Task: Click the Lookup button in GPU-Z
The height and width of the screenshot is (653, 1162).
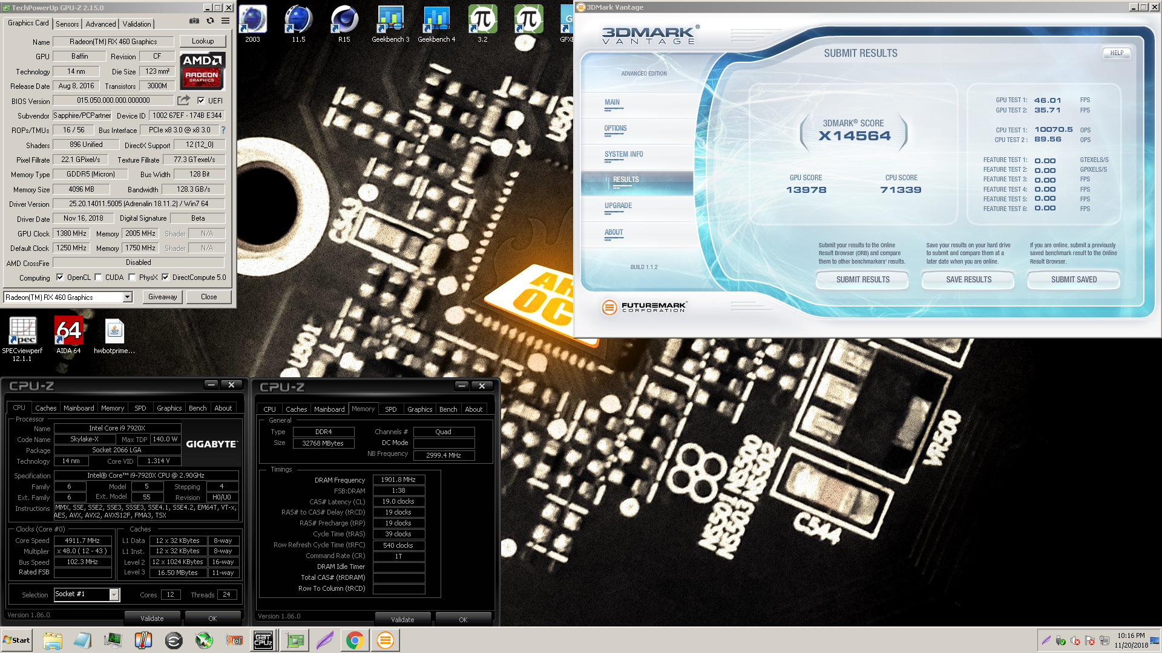Action: (203, 42)
